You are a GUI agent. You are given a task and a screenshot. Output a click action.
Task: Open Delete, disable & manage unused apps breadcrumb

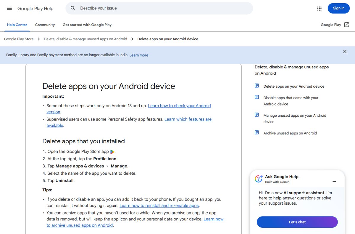tap(85, 39)
